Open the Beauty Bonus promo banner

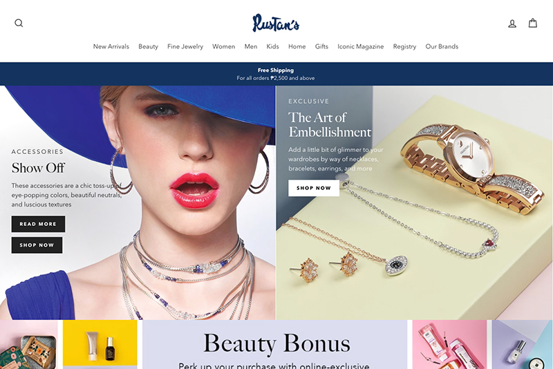274,344
